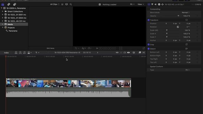
Task: Click the overwrite clip edit icon
Action: tap(29, 53)
